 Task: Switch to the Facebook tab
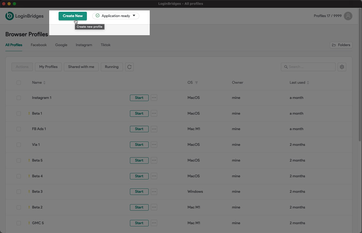(x=38, y=45)
